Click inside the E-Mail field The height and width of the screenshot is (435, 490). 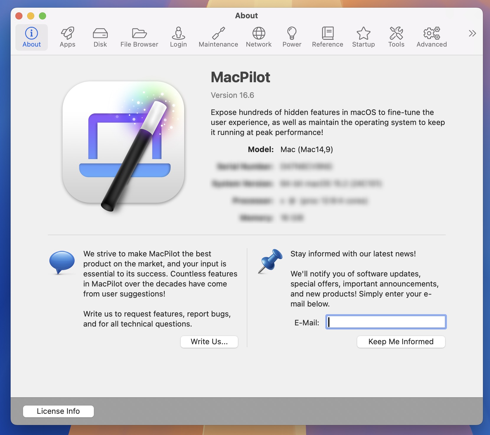(386, 322)
